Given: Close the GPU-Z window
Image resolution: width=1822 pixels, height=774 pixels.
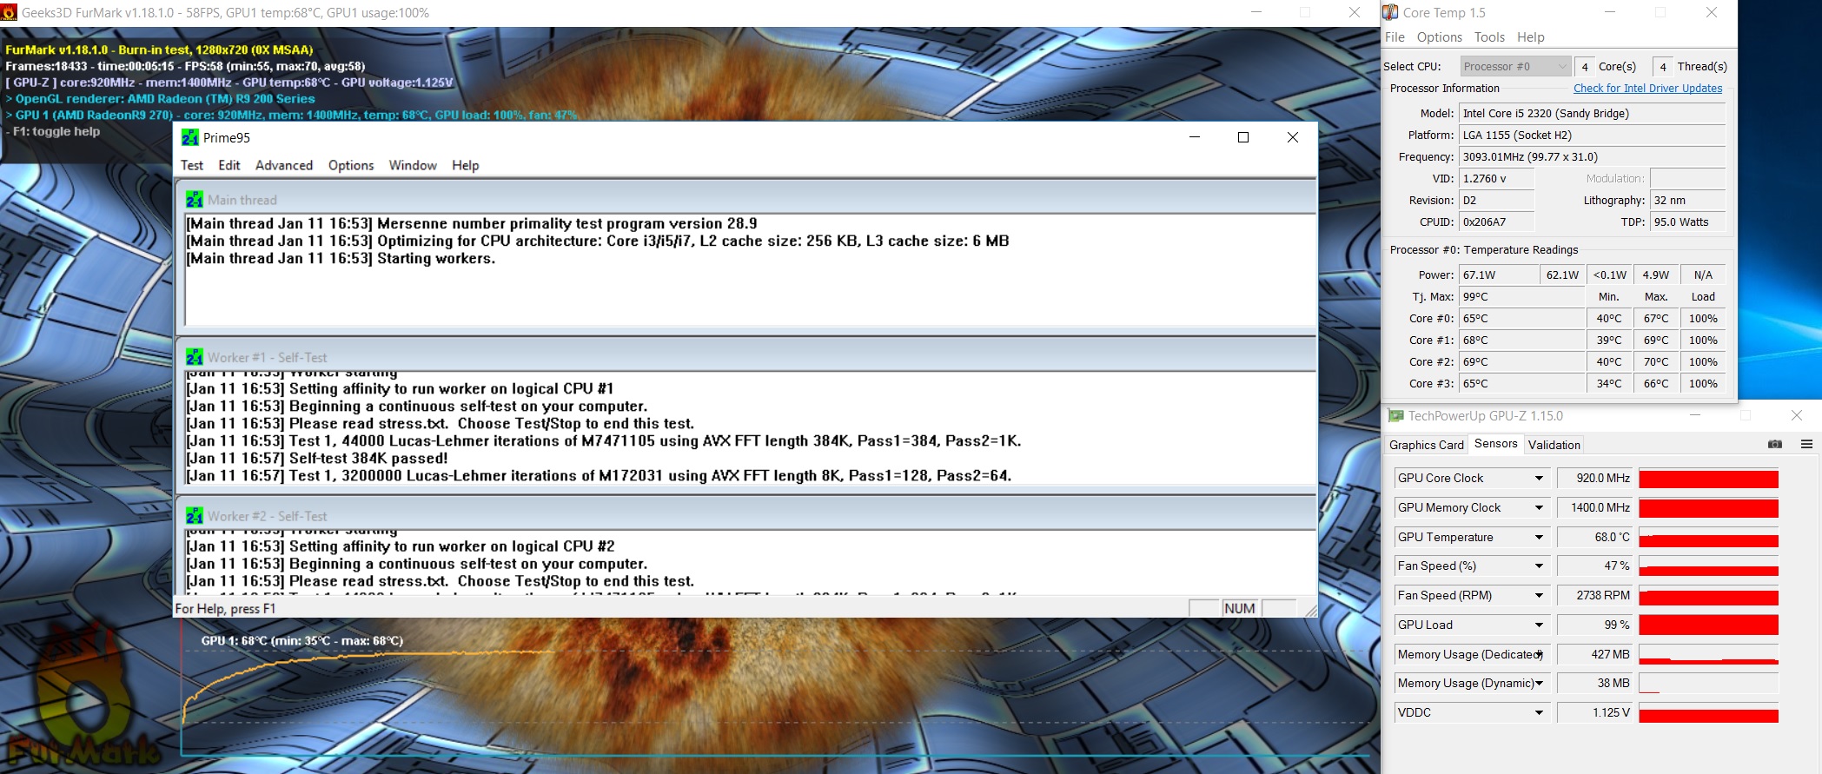Looking at the screenshot, I should (x=1797, y=415).
